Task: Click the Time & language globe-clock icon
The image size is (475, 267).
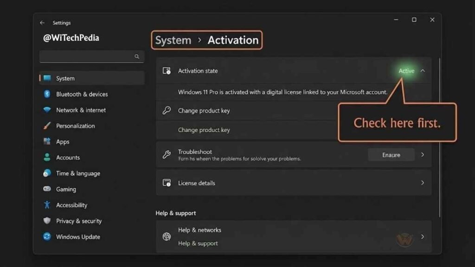Action: click(x=47, y=173)
